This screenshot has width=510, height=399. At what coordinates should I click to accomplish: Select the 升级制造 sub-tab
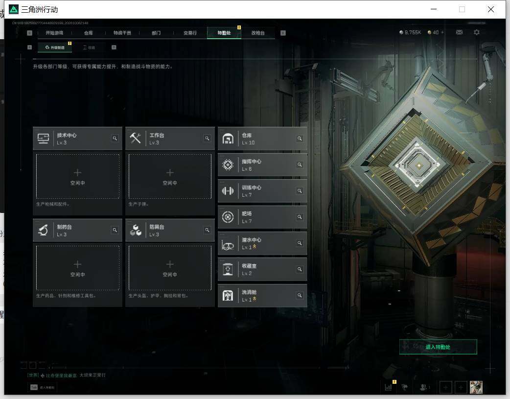tap(55, 47)
